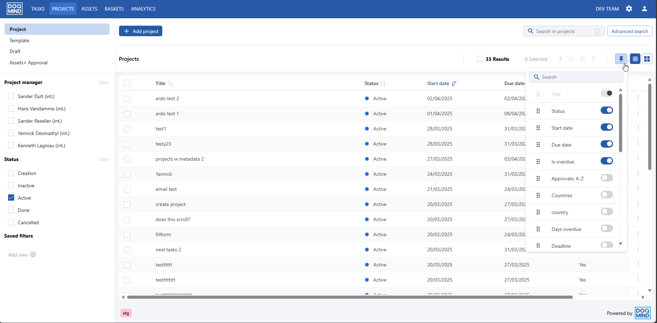Sort by Title column arrows
Image resolution: width=657 pixels, height=323 pixels.
pos(170,84)
